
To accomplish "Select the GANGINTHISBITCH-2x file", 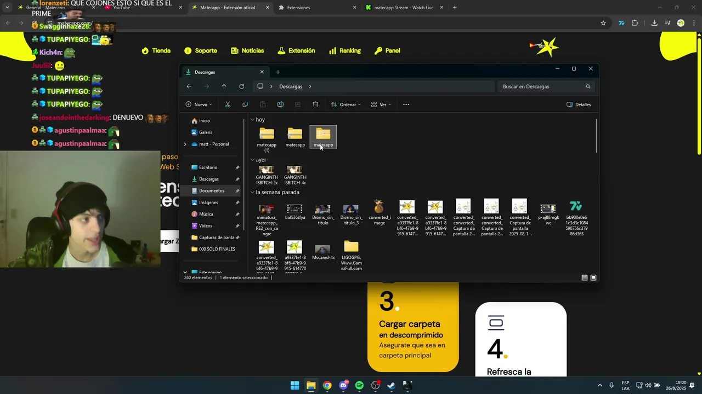I will (267, 176).
